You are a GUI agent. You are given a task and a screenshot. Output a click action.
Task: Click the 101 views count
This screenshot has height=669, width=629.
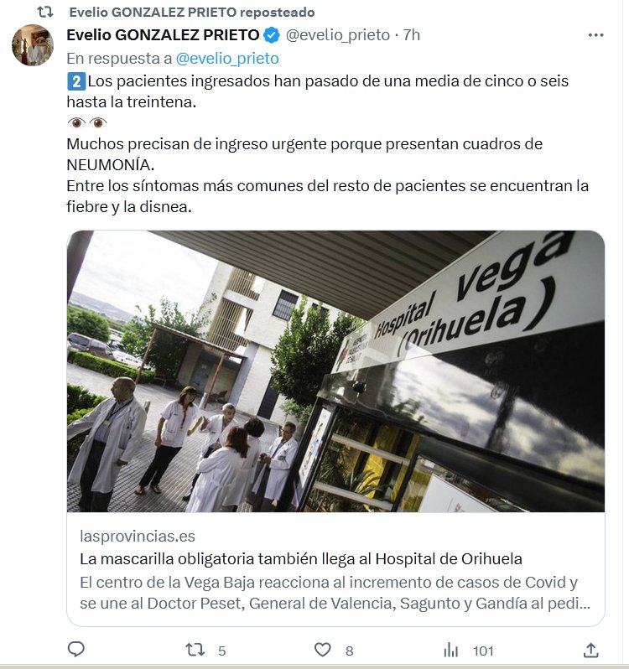click(483, 651)
